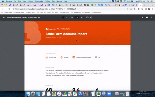
Task: Open Finder from the dock
Action: [x=28, y=94]
